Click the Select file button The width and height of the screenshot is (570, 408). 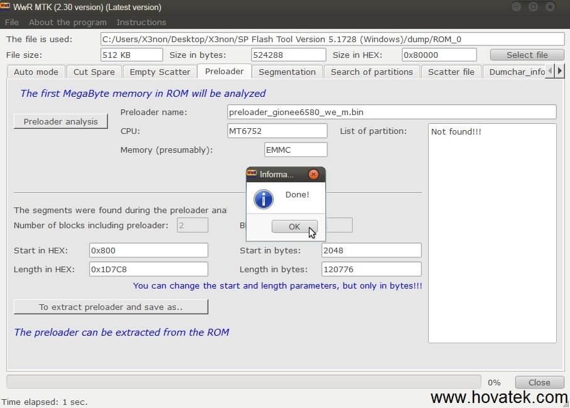(x=527, y=55)
